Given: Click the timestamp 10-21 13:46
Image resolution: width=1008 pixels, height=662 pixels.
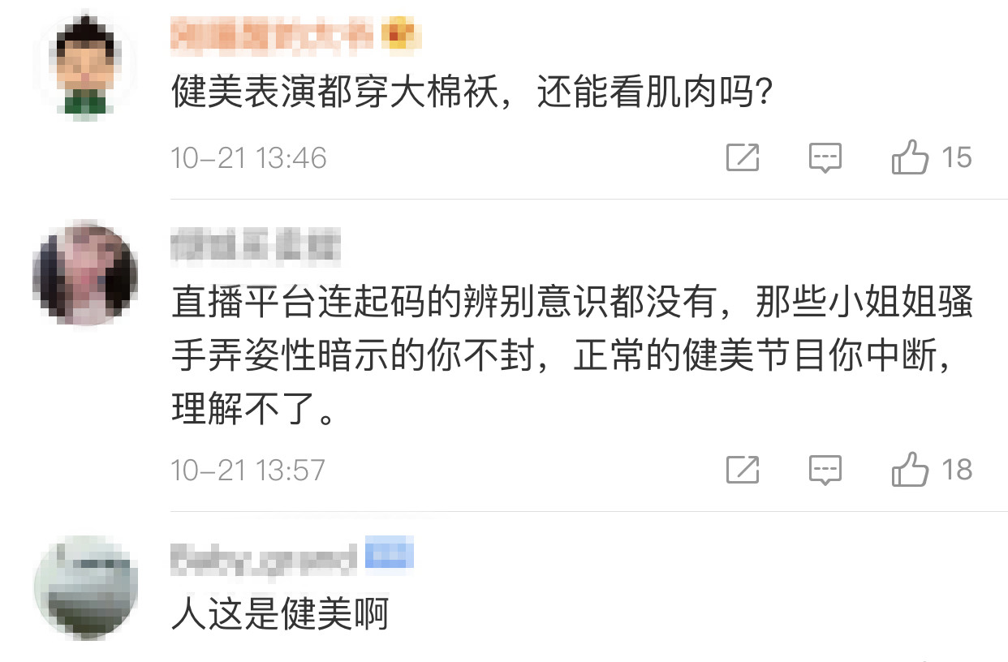Looking at the screenshot, I should (248, 157).
